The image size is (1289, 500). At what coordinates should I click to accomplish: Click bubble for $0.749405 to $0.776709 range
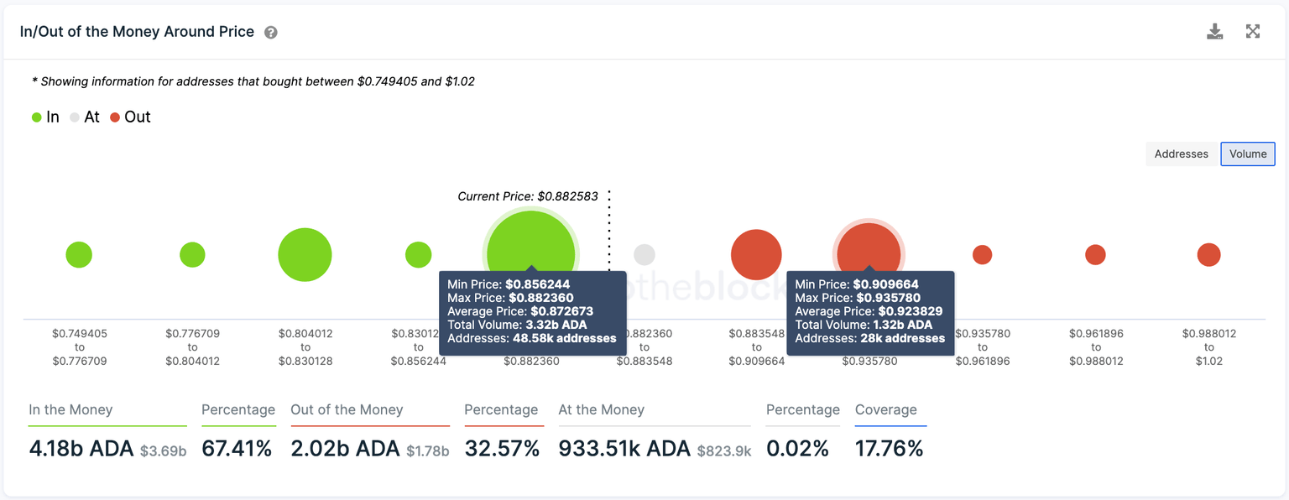tap(79, 254)
